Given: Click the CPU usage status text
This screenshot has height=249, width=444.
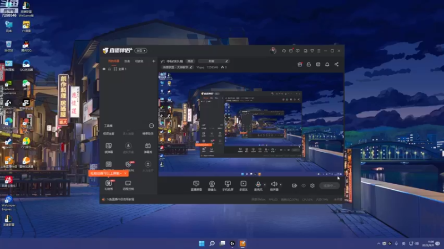Looking at the screenshot, I should point(307,199).
